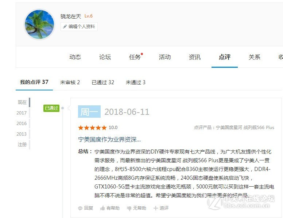Click the pencil icon beside 编辑个人资料

(x=65, y=27)
